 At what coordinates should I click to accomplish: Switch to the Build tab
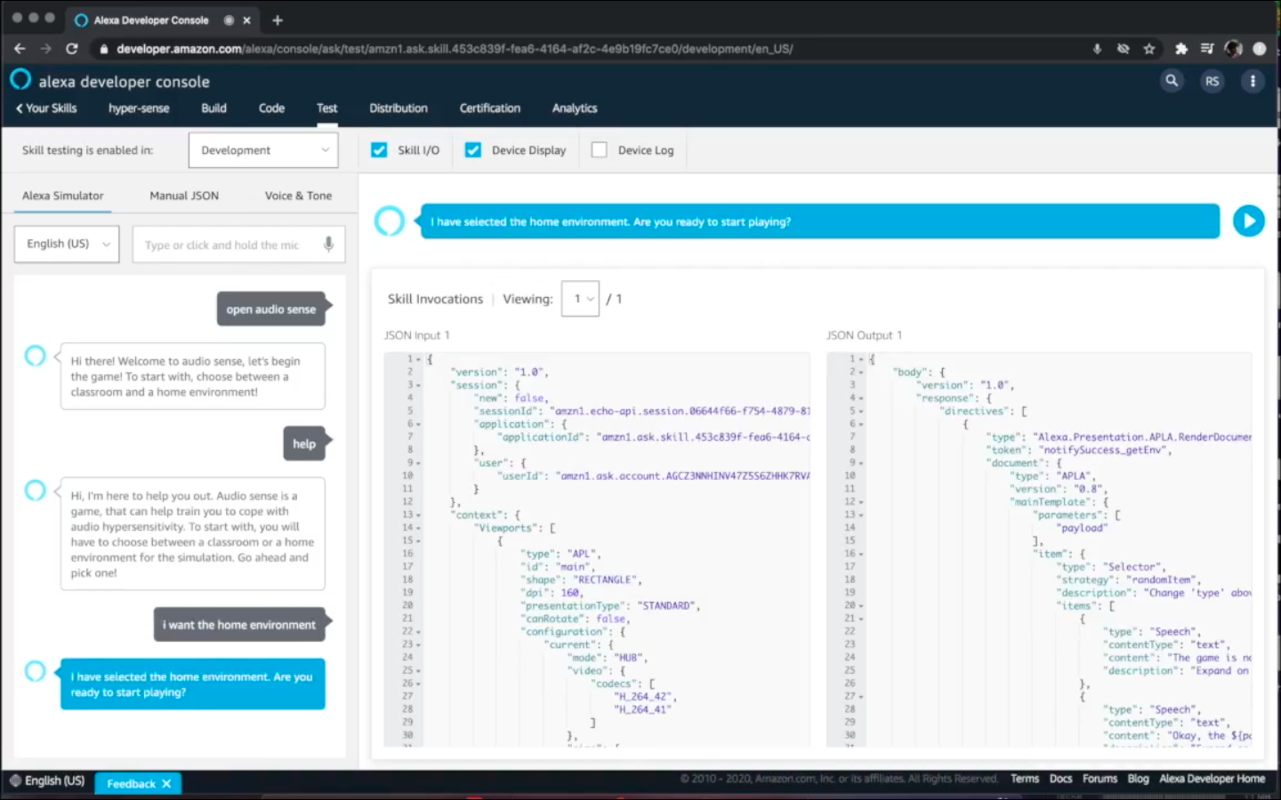coord(213,108)
